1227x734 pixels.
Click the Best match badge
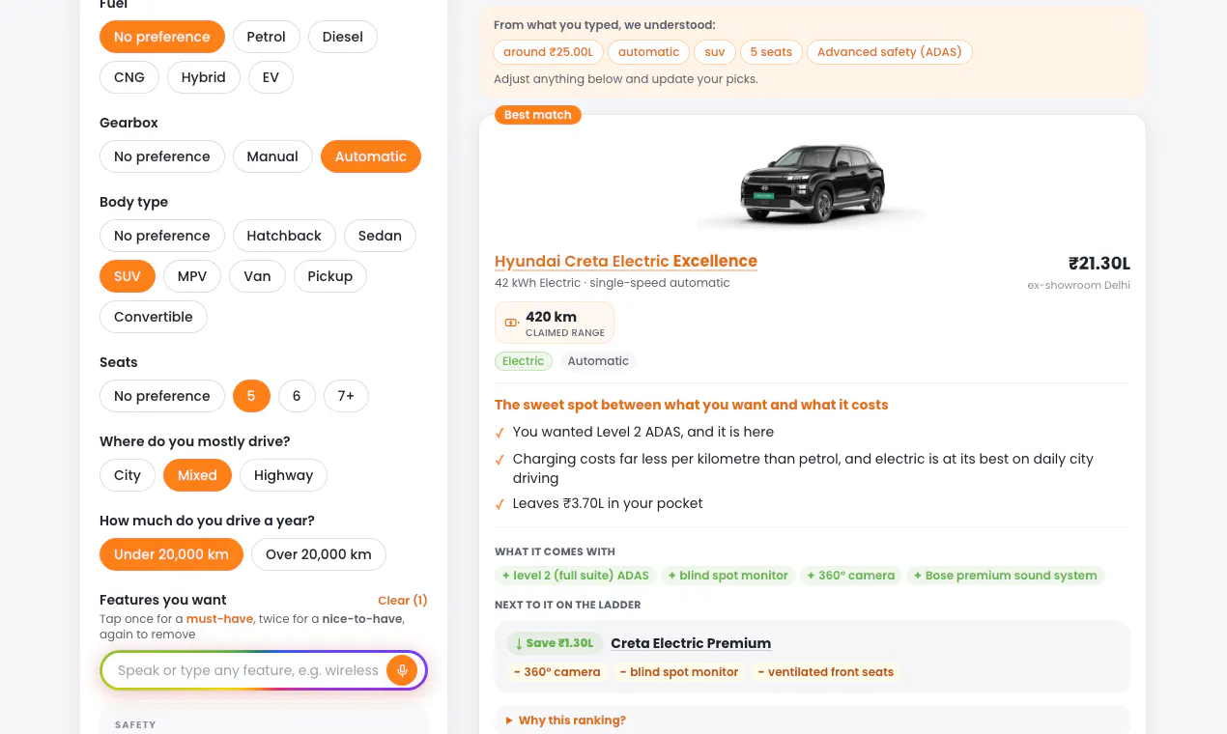click(538, 115)
